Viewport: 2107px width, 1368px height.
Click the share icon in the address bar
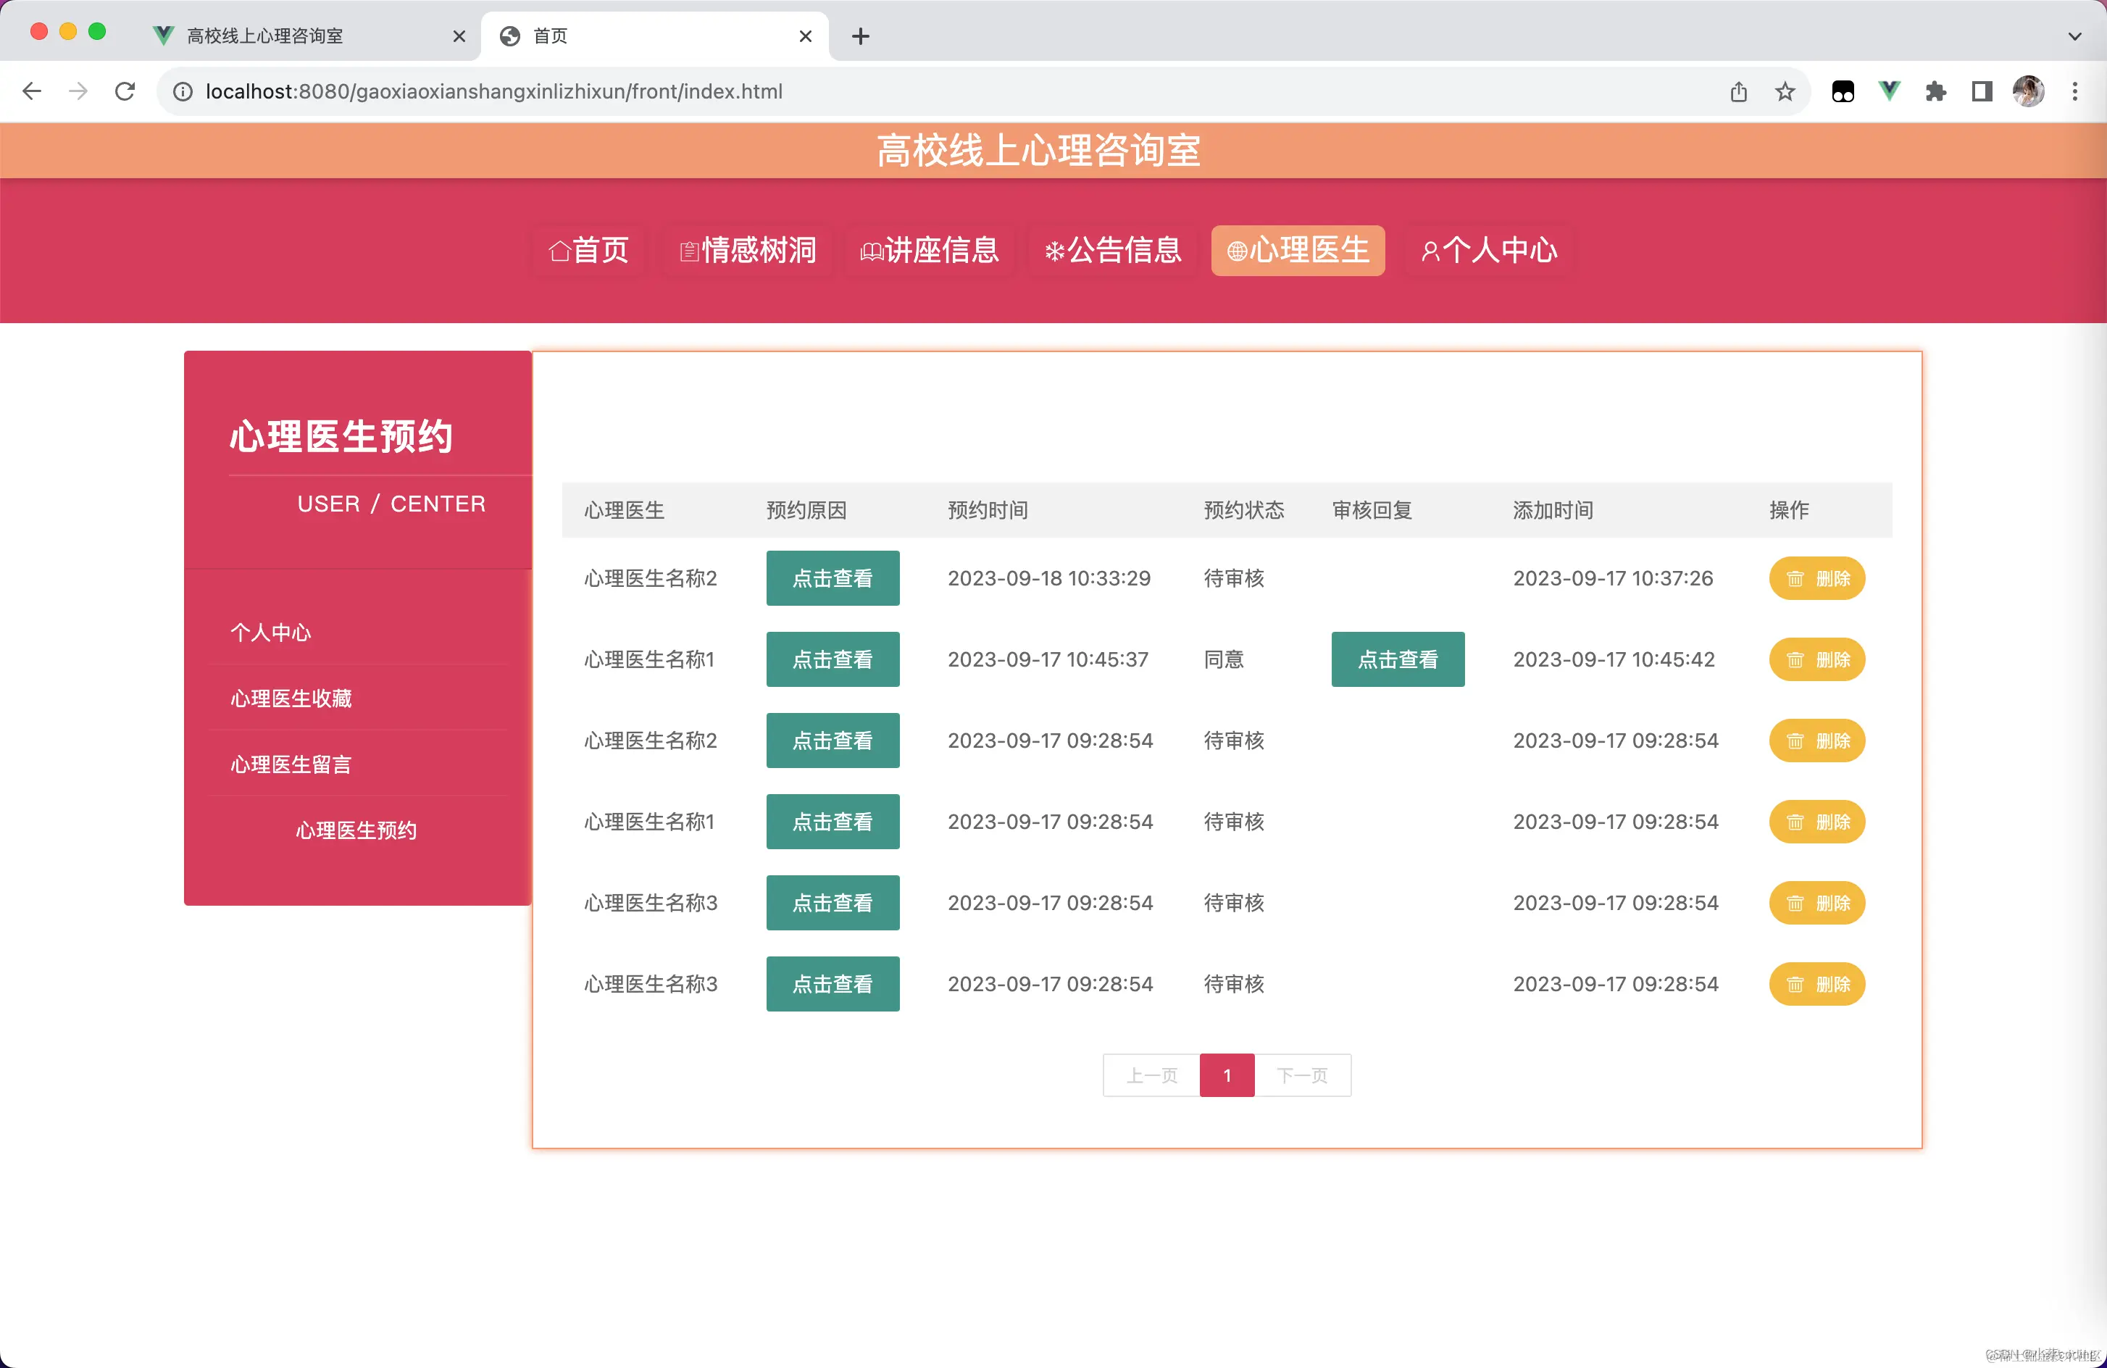point(1739,91)
